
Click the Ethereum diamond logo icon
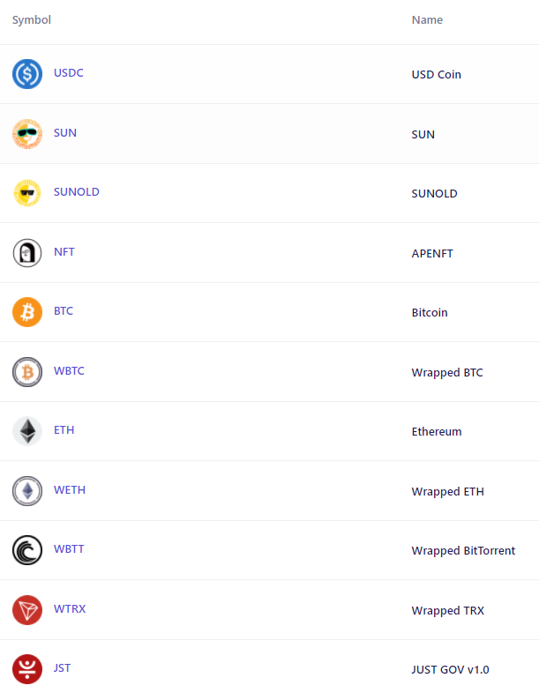27,431
